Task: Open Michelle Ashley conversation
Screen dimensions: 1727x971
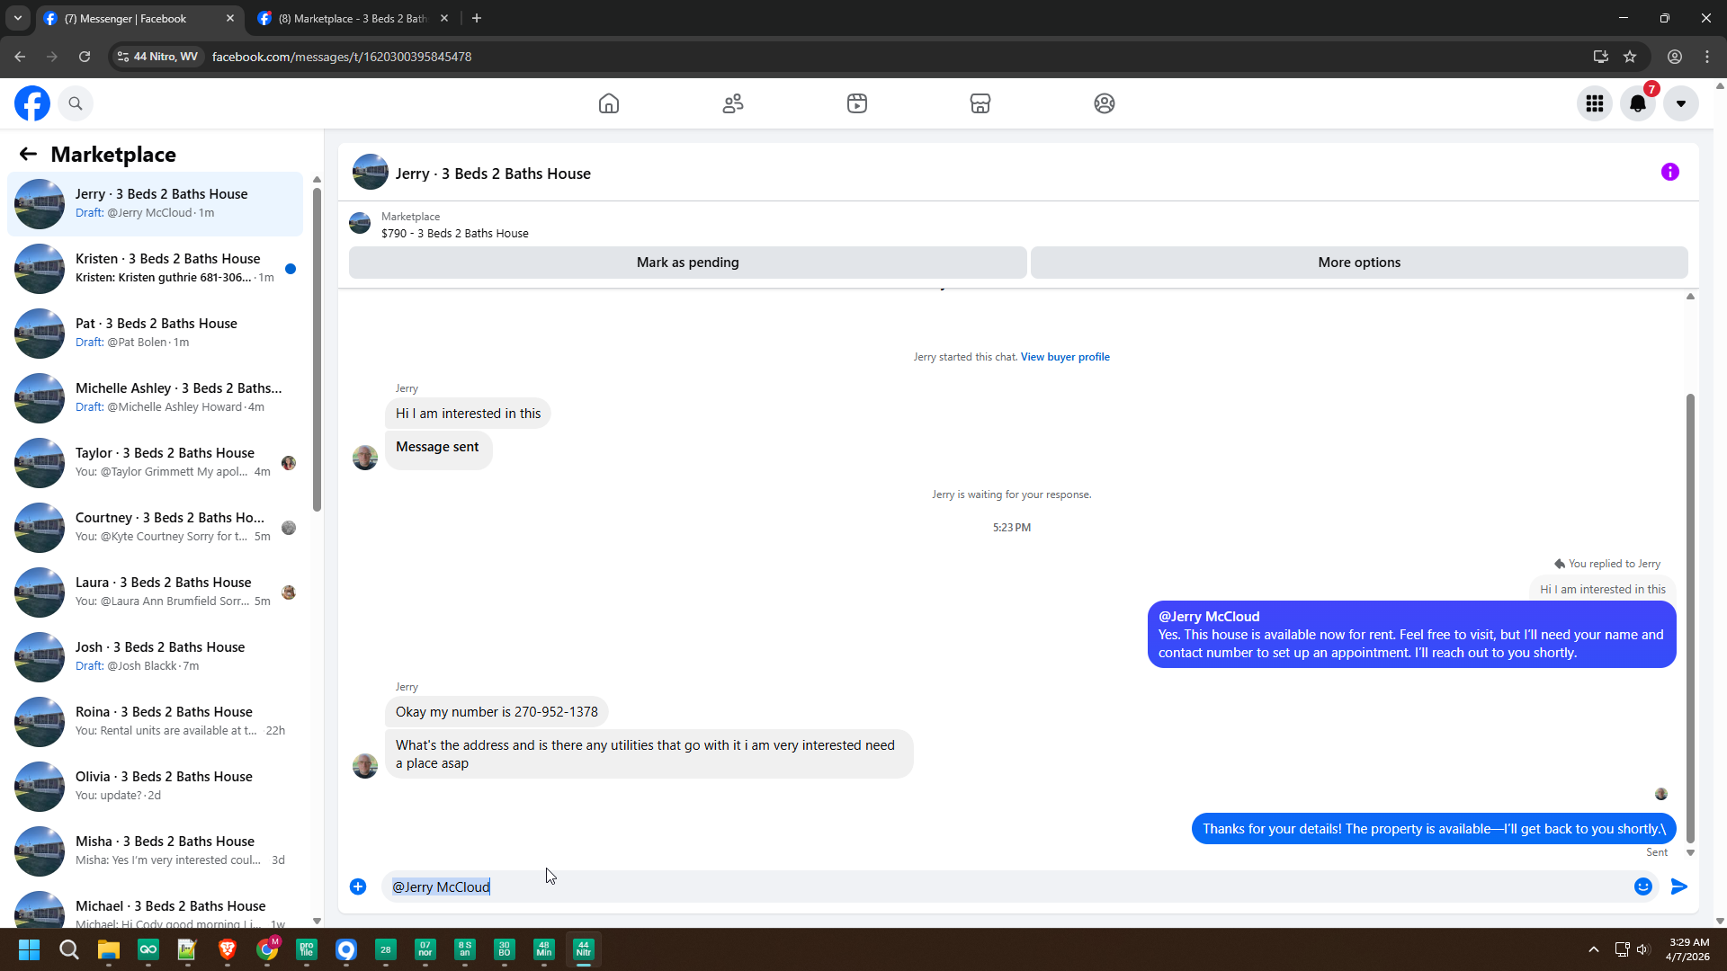Action: [x=155, y=397]
